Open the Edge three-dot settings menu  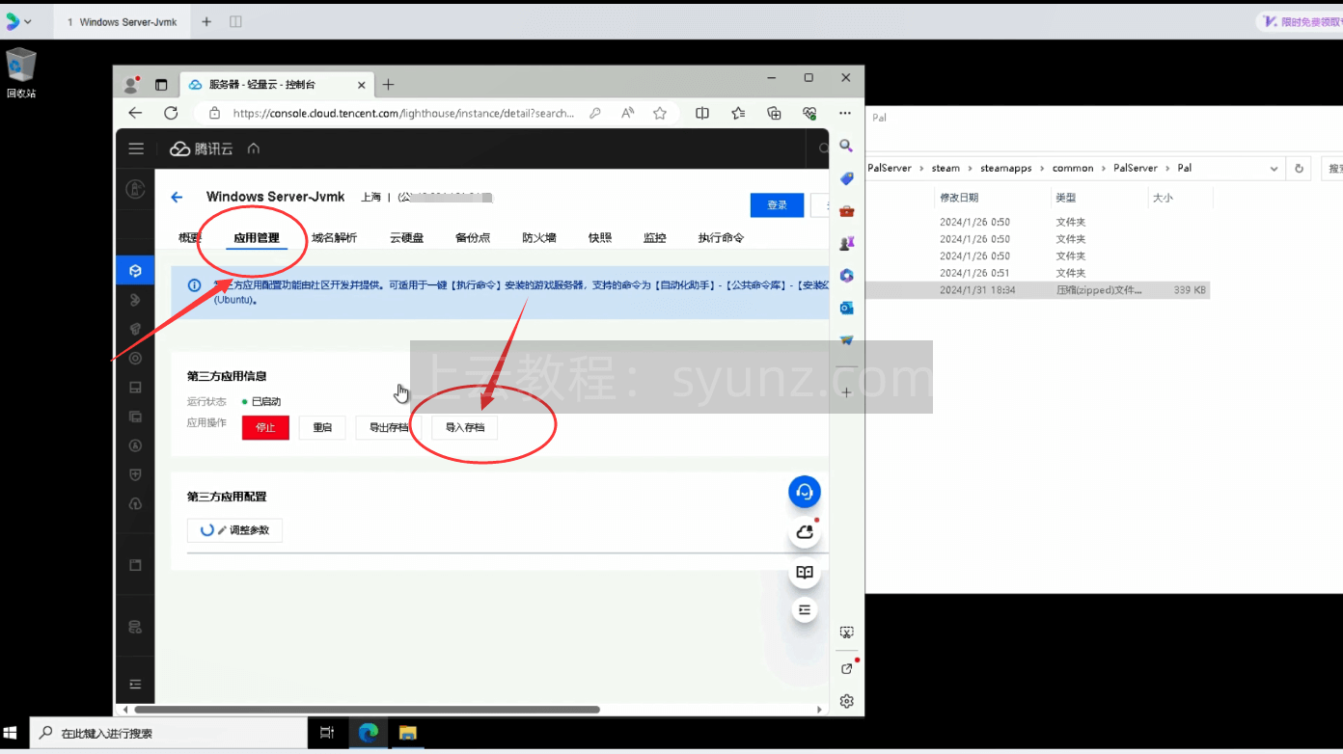tap(845, 113)
